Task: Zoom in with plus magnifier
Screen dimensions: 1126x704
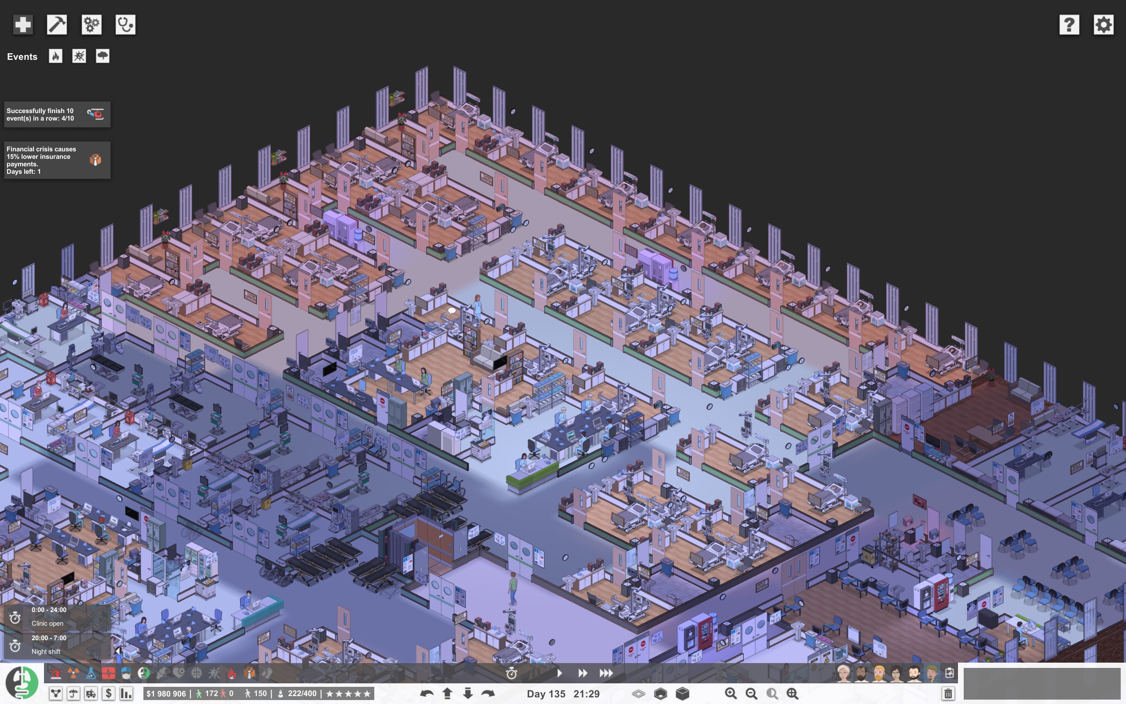Action: [731, 693]
